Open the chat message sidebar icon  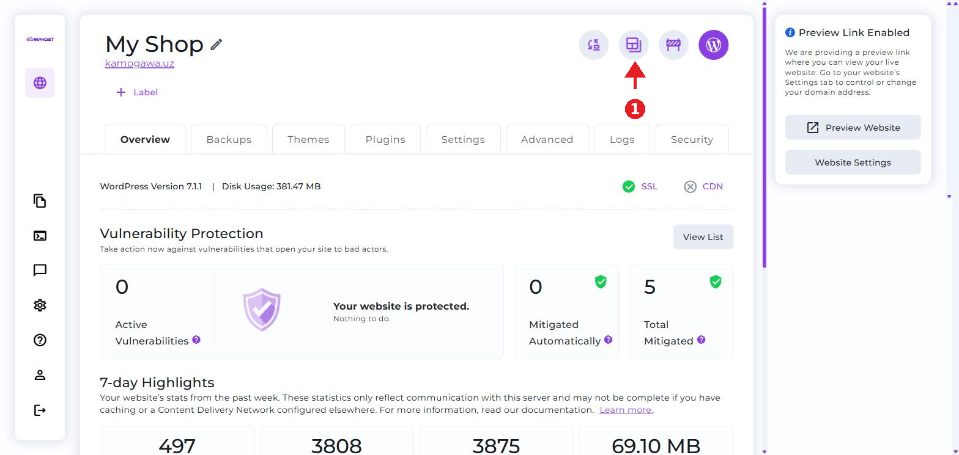[x=40, y=271]
